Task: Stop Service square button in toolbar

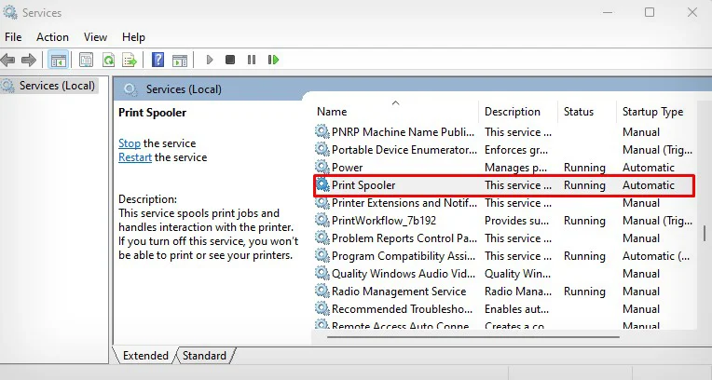Action: [230, 60]
